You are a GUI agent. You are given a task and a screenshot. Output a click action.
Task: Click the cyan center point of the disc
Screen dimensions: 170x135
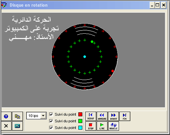(85, 57)
